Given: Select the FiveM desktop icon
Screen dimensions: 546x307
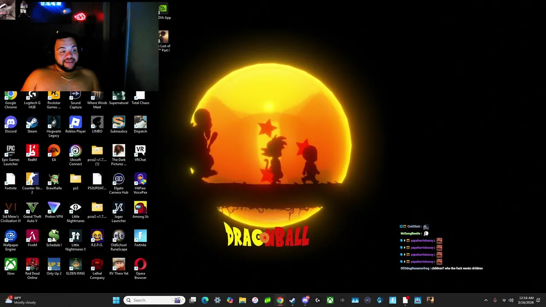Looking at the screenshot, I should pyautogui.click(x=32, y=239).
